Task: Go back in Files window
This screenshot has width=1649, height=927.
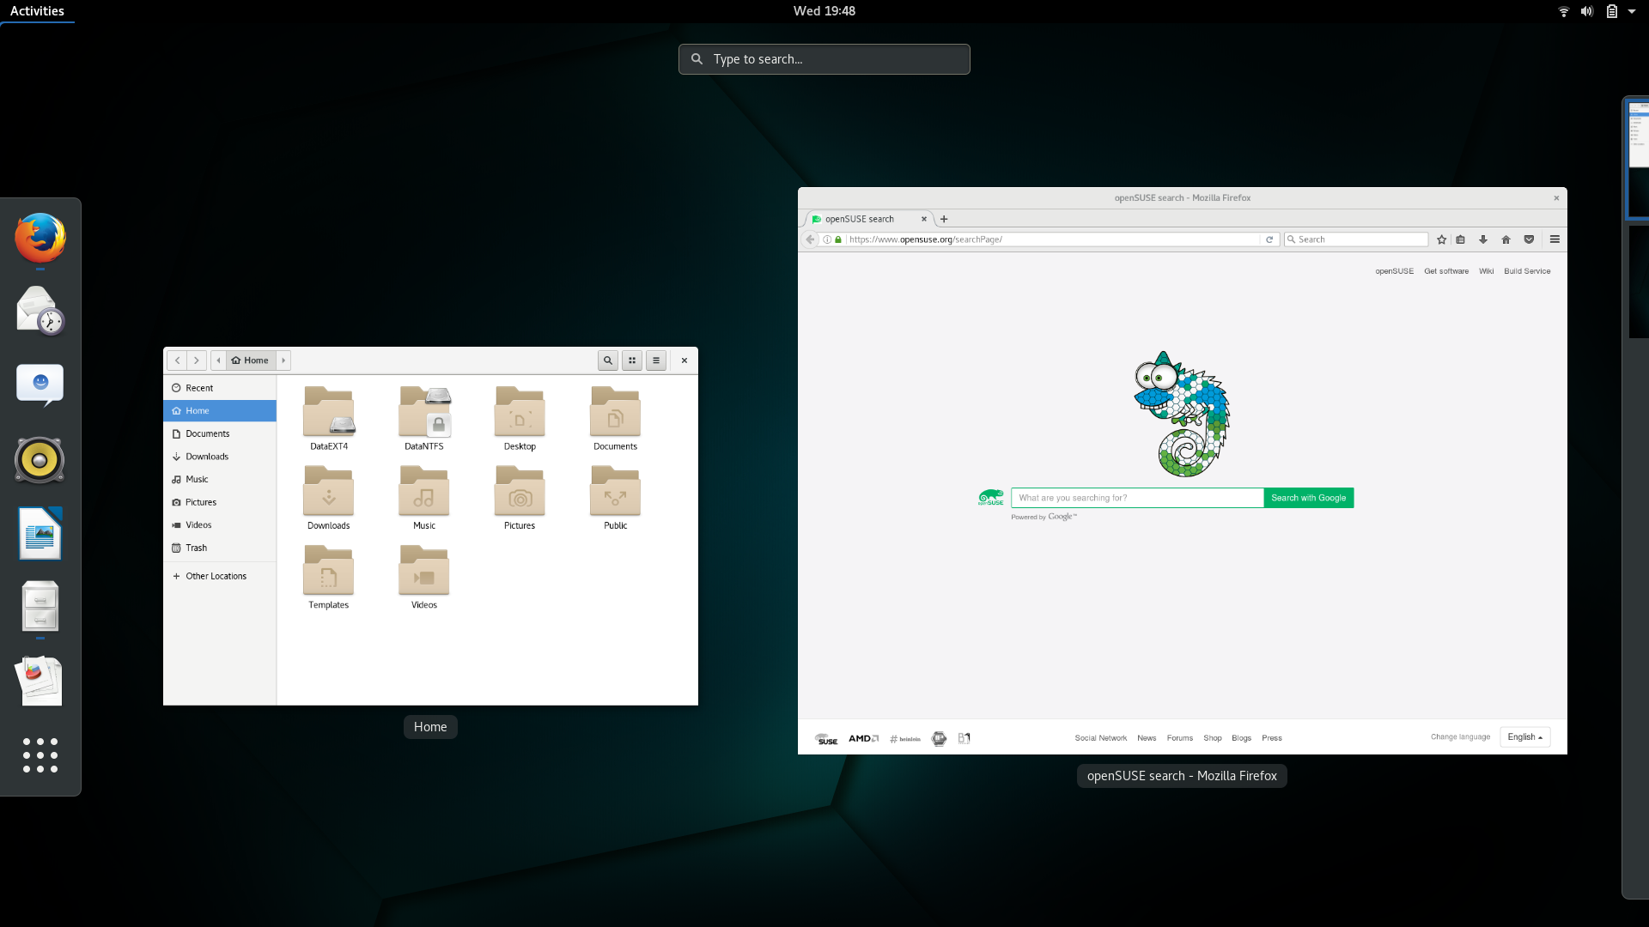Action: click(177, 360)
